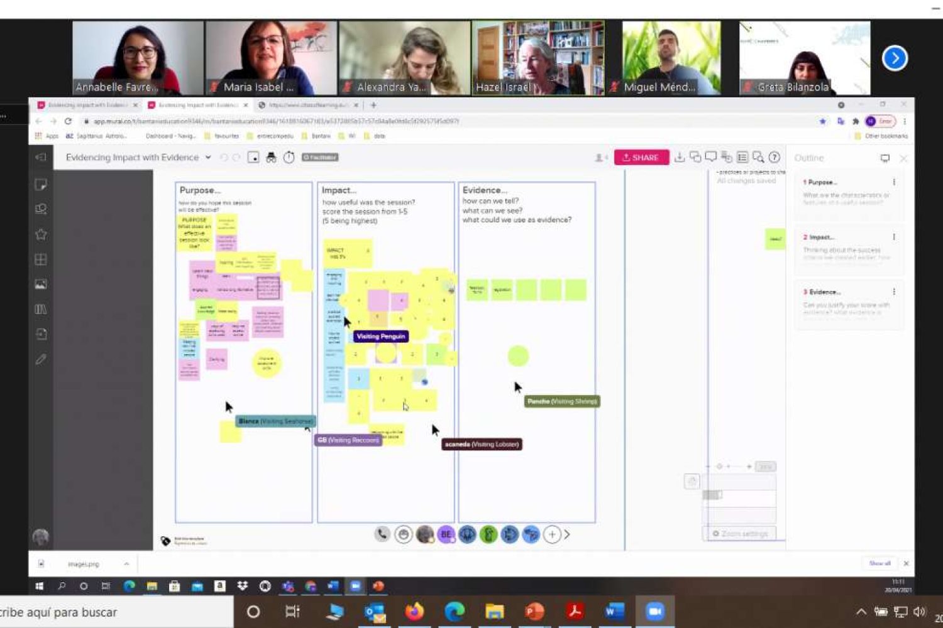Open Firefox from the taskbar
943x628 pixels.
tap(414, 612)
